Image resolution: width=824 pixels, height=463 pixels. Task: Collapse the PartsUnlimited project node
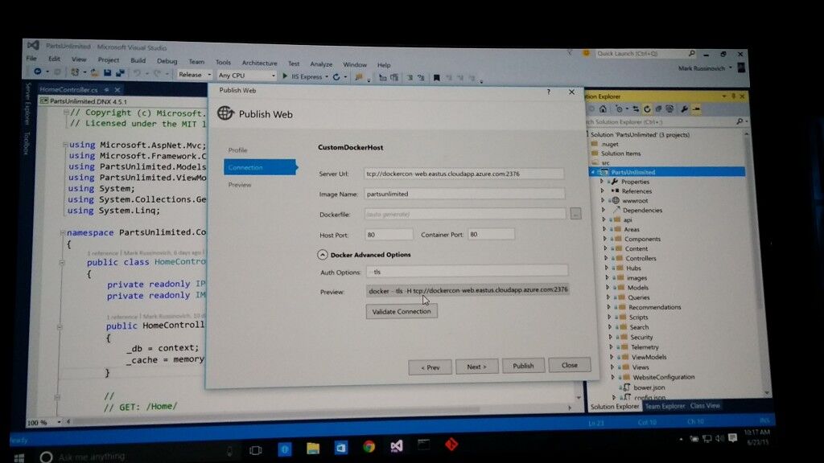593,172
